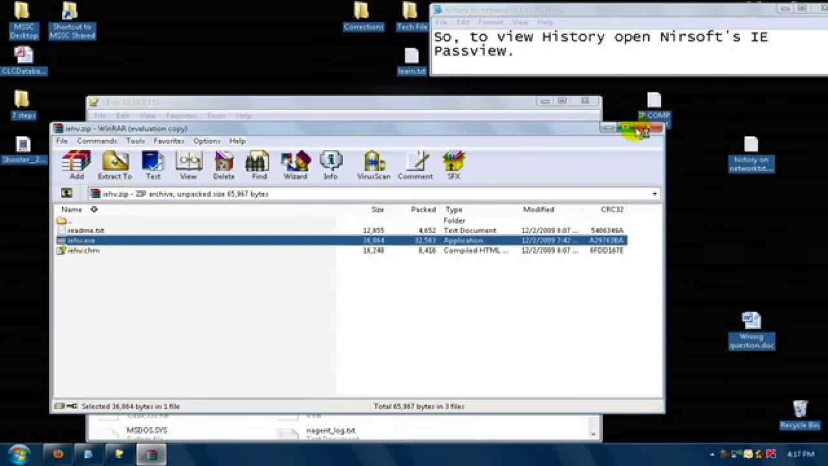
Task: Click the Extract To toolbar icon
Action: [x=114, y=166]
